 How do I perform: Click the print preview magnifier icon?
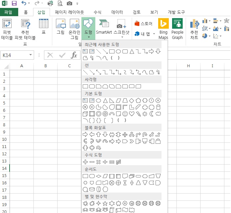[60, 3]
